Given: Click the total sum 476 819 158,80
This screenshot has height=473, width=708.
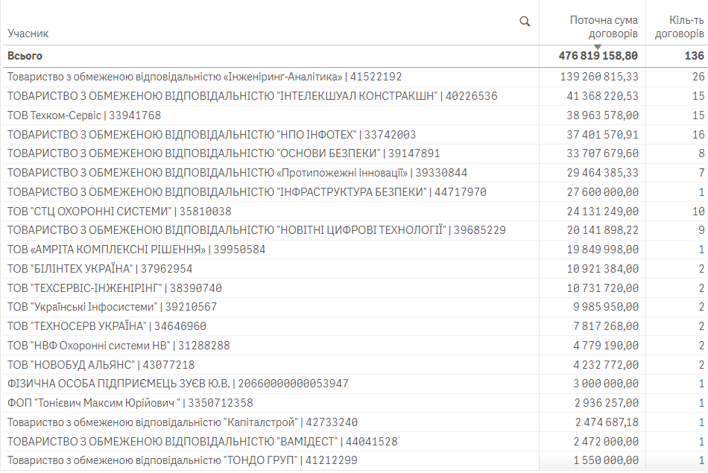Looking at the screenshot, I should pyautogui.click(x=598, y=56).
